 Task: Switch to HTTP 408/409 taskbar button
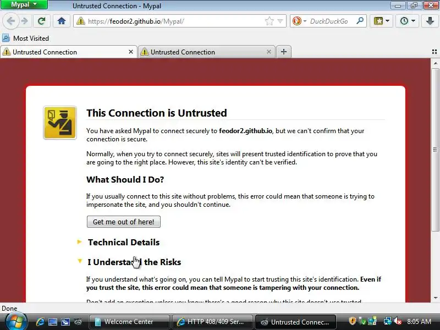212,322
